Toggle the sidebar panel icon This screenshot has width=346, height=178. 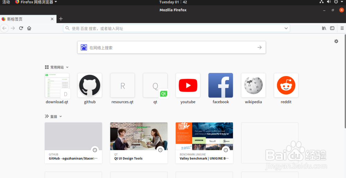click(x=332, y=28)
